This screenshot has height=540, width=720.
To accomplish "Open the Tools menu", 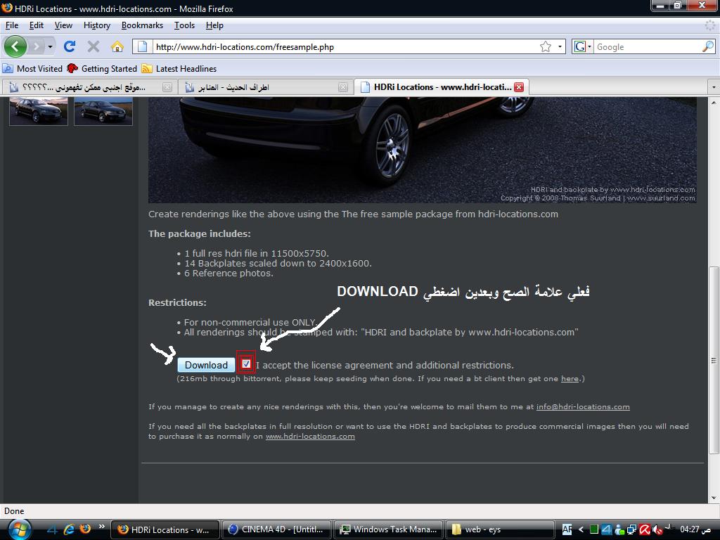I will tap(185, 25).
